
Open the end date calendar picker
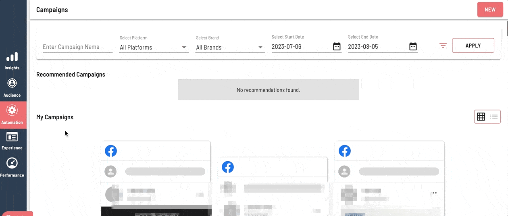[413, 46]
